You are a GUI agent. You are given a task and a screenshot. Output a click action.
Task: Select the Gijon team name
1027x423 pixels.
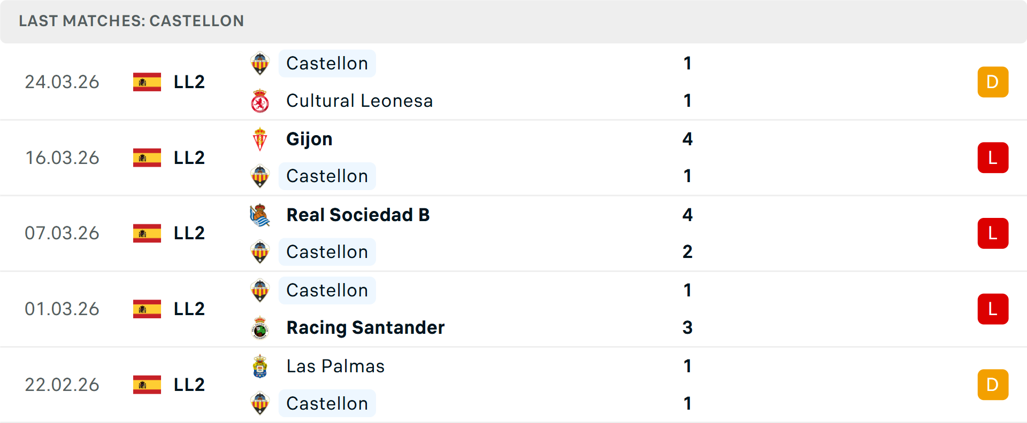tap(309, 139)
